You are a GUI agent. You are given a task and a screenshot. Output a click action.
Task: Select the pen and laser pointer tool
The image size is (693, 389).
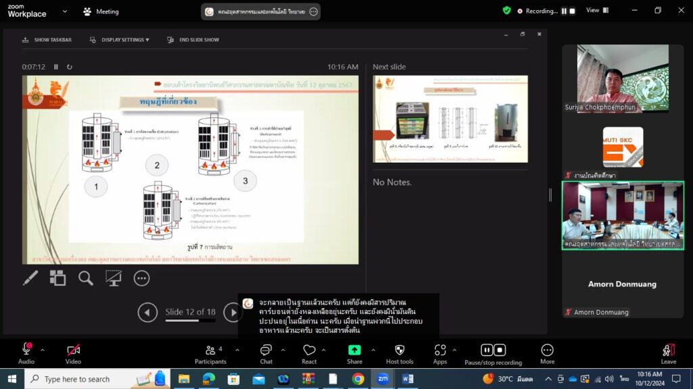coord(30,278)
